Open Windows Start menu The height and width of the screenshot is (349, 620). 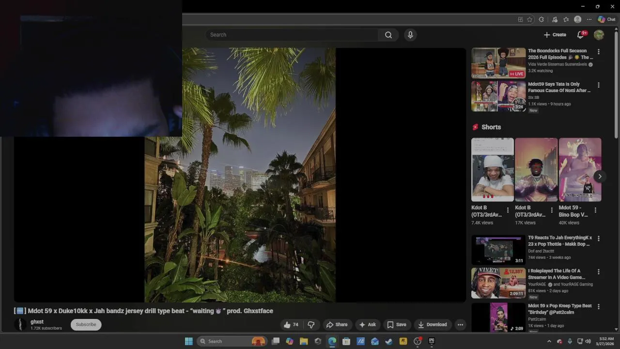pyautogui.click(x=189, y=341)
